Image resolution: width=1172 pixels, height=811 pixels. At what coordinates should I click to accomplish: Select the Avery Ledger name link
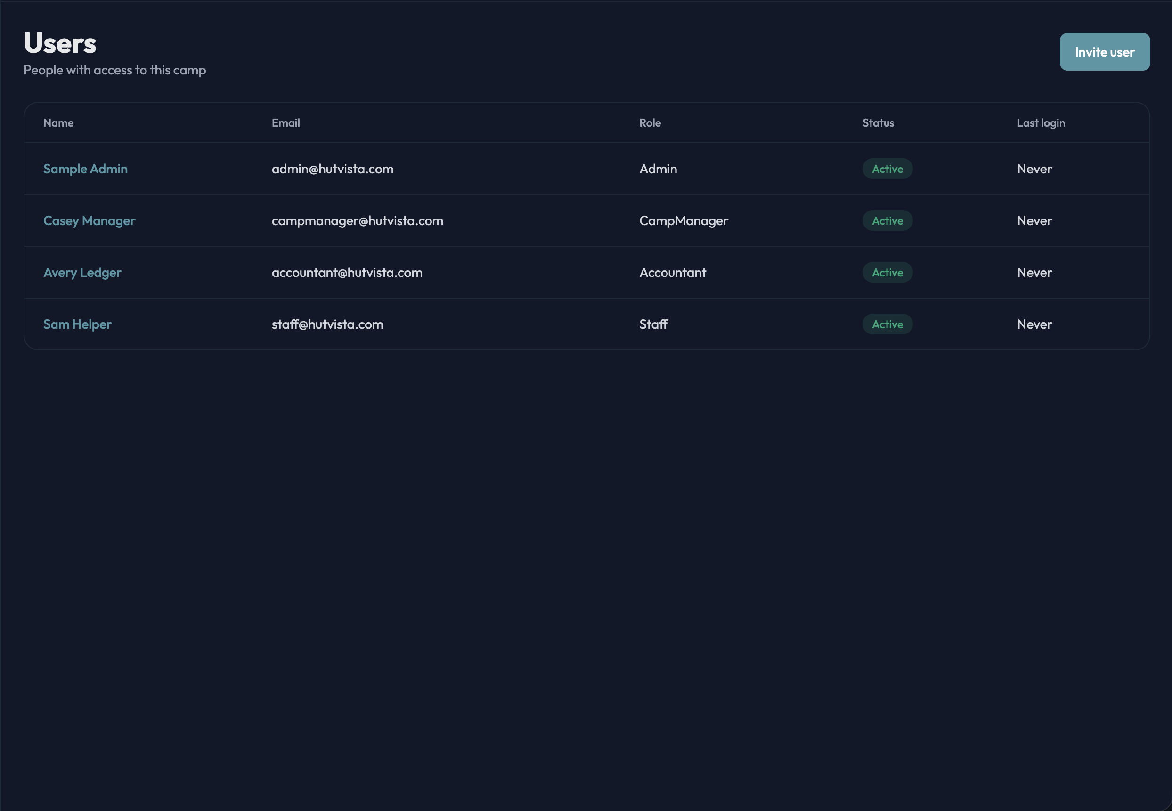point(82,272)
